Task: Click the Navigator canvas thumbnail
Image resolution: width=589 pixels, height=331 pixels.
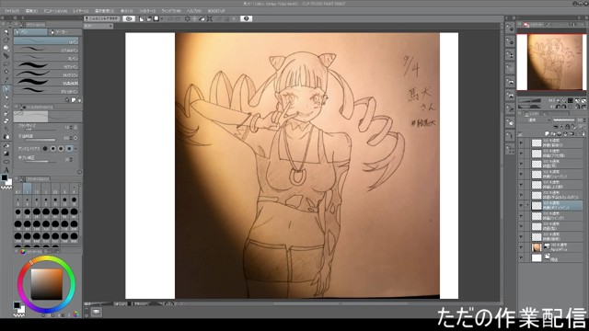Action: (x=551, y=63)
